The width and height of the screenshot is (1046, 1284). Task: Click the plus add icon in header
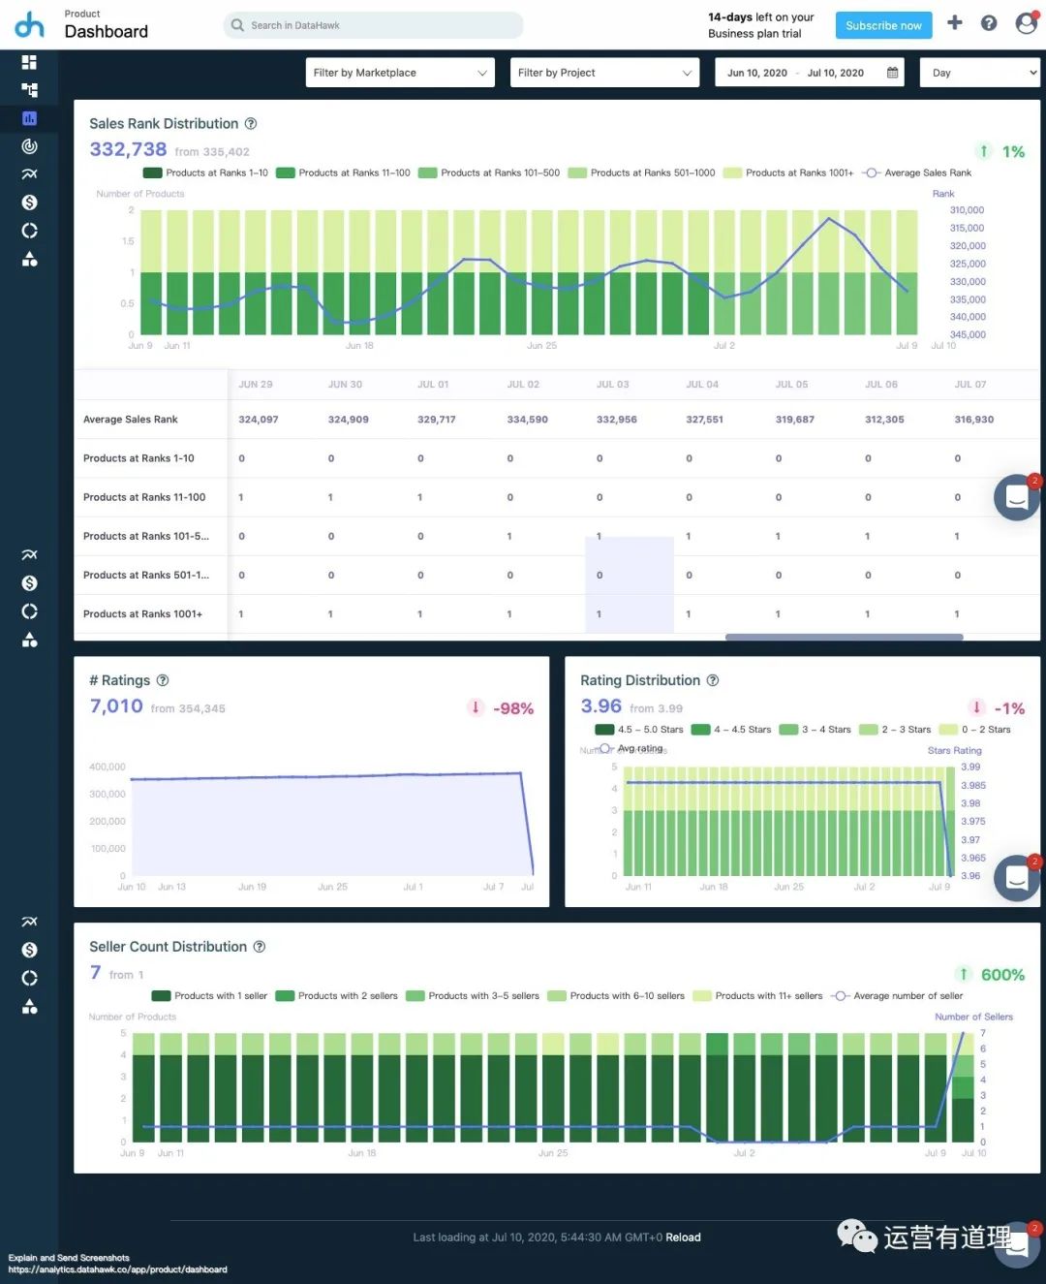955,23
